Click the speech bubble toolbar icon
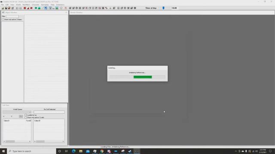 [x=61, y=8]
